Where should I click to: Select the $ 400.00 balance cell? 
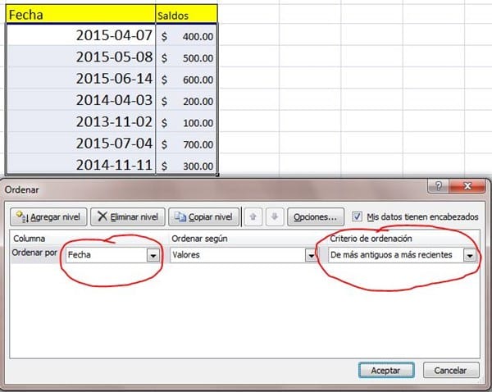[x=186, y=34]
